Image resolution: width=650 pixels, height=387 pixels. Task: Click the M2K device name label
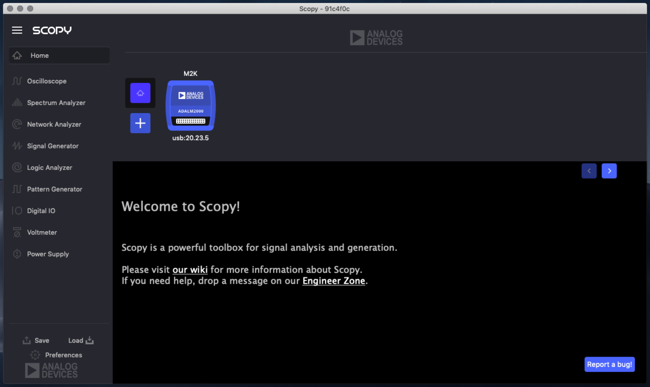(190, 74)
